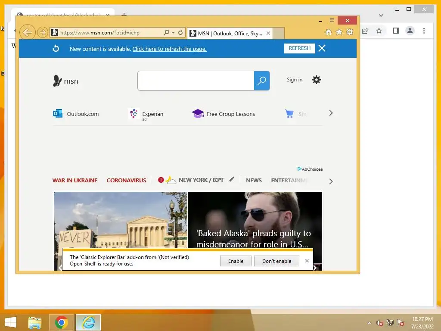Open Chrome profile avatar
The height and width of the screenshot is (331, 441).
point(410,31)
